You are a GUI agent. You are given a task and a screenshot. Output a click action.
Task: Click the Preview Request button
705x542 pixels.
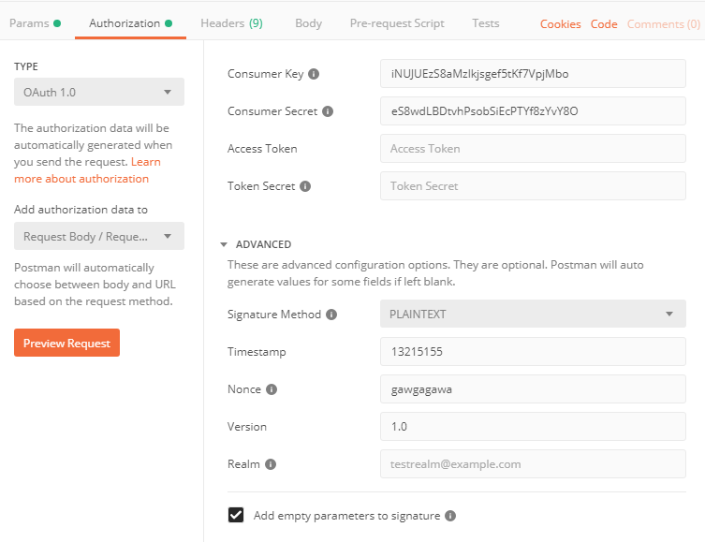(x=67, y=343)
